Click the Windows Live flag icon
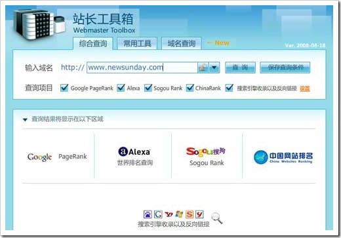 coord(179,214)
